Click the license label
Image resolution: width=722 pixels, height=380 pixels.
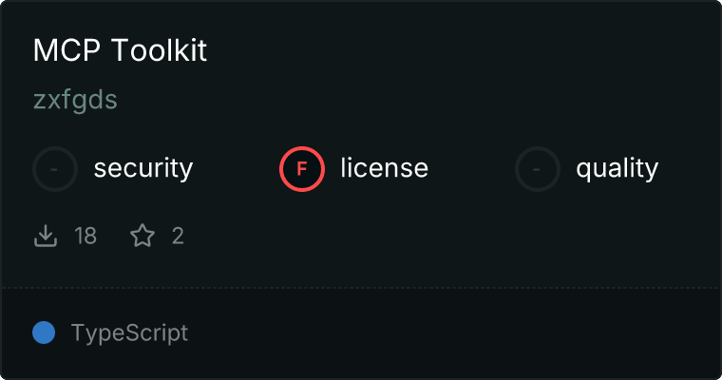pos(384,169)
